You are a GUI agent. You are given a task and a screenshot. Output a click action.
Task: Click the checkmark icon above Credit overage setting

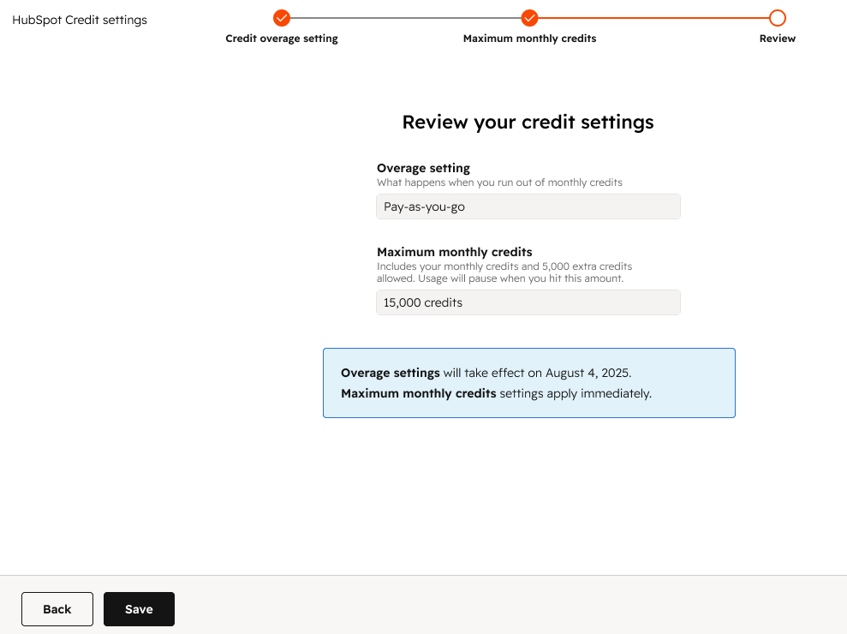tap(281, 17)
